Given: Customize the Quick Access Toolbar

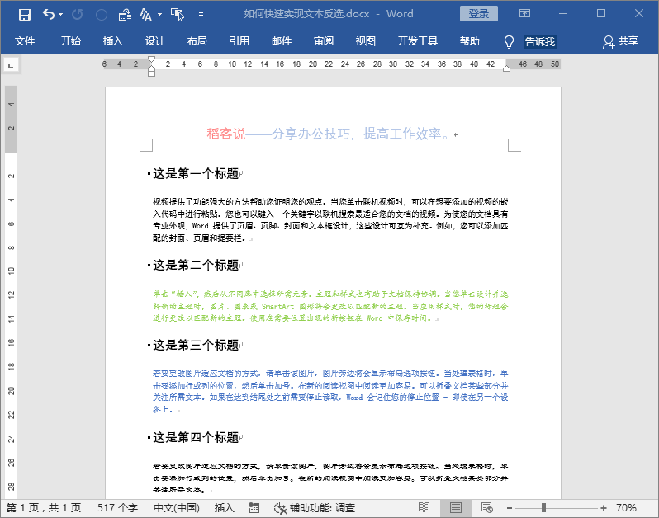Looking at the screenshot, I should point(201,15).
